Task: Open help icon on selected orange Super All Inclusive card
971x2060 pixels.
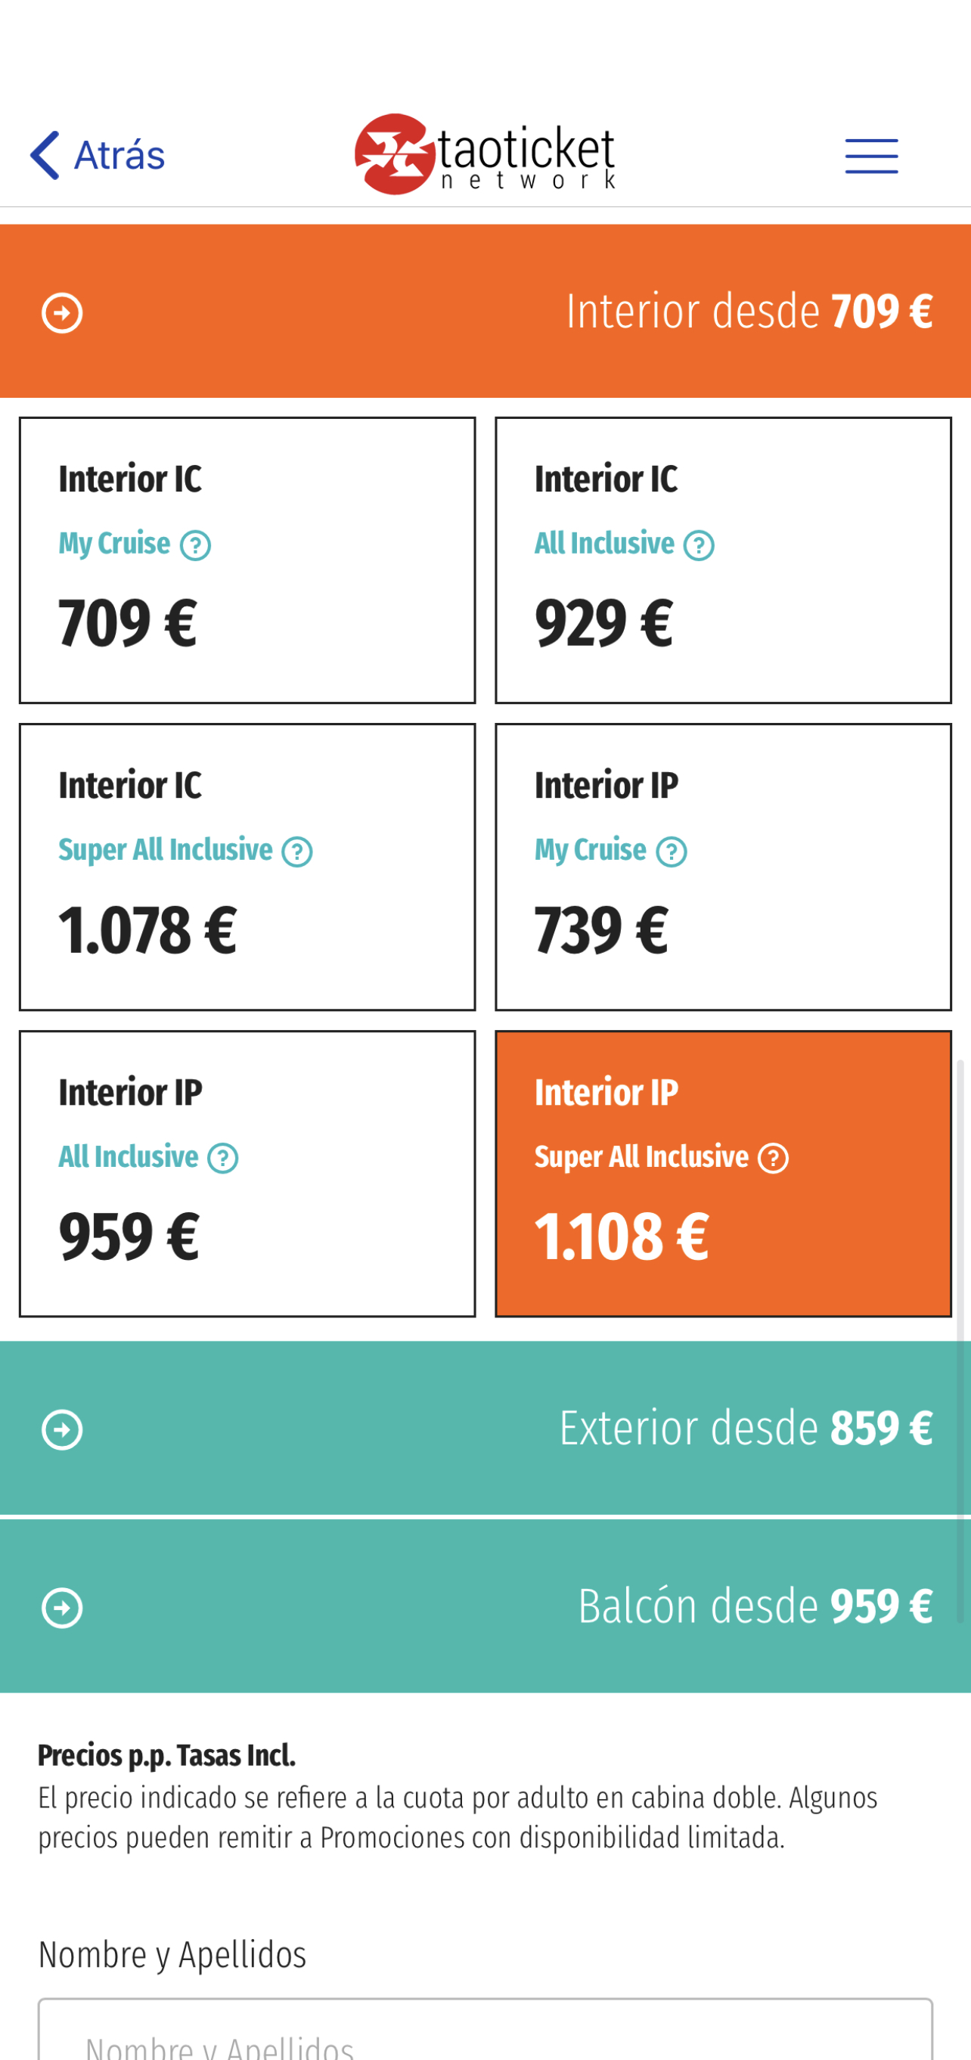Action: point(773,1158)
